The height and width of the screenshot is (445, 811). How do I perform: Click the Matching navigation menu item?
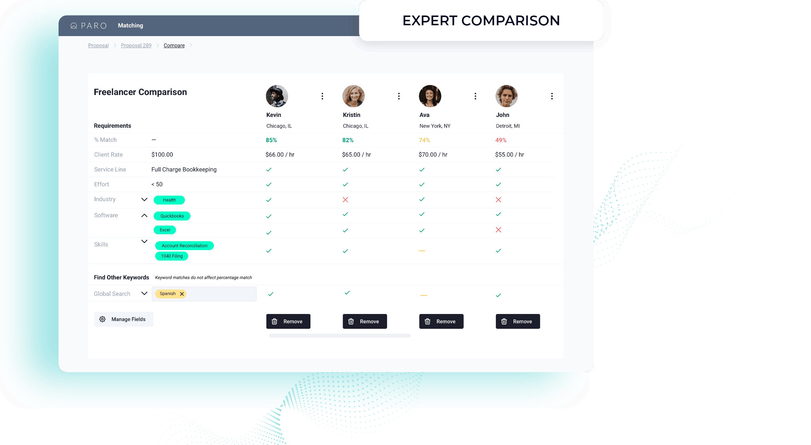[129, 25]
